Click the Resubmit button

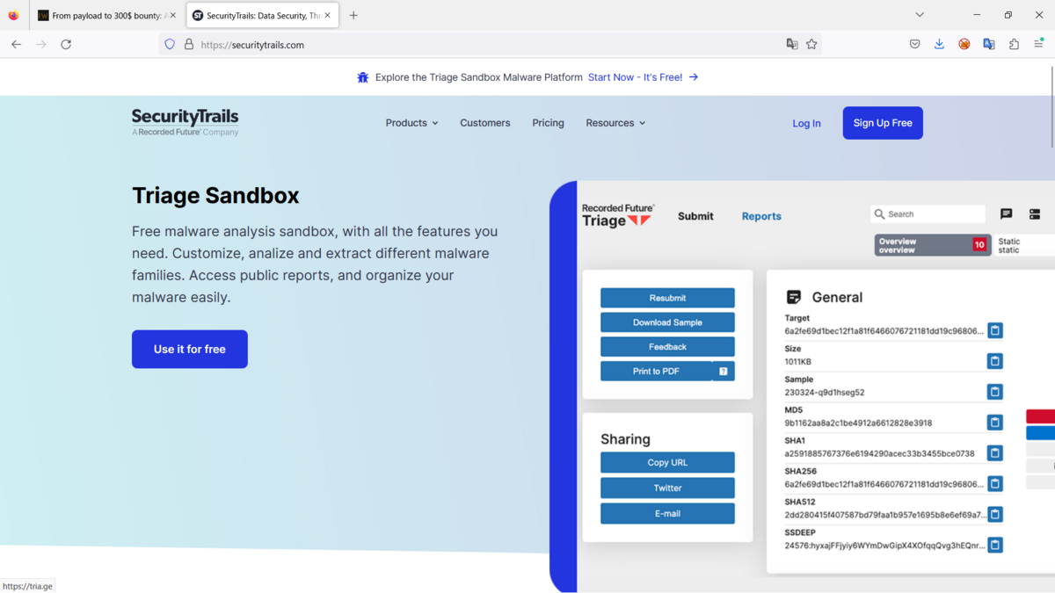[x=667, y=298]
